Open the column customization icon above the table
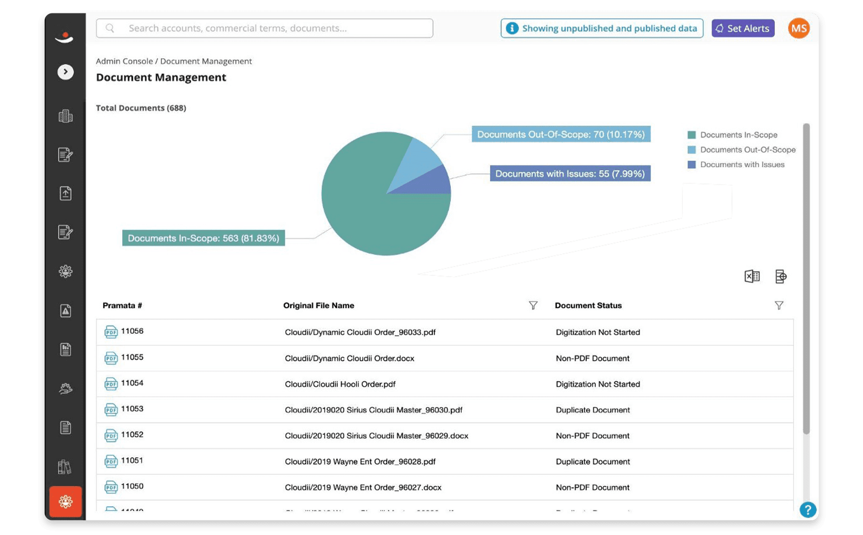 click(781, 277)
